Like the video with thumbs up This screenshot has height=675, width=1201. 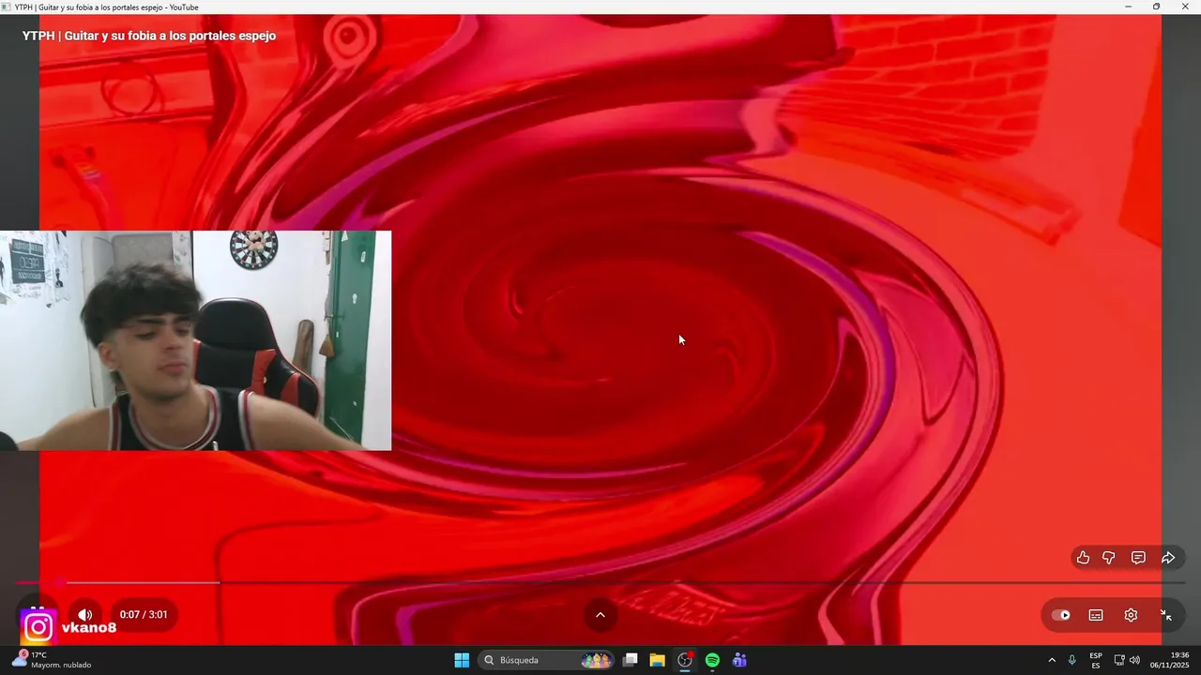point(1083,558)
